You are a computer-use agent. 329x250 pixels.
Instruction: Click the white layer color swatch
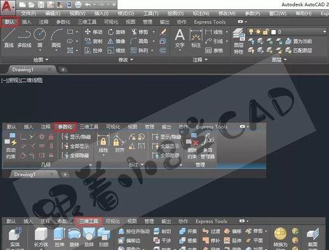pyautogui.click(x=274, y=32)
